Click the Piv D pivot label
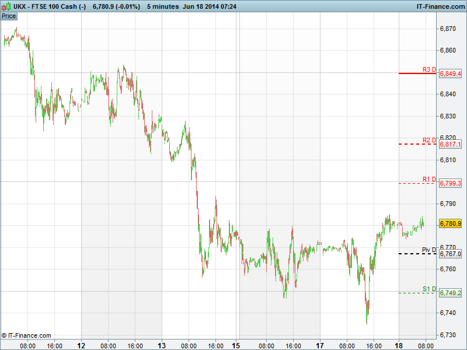This screenshot has width=467, height=350. [x=429, y=250]
